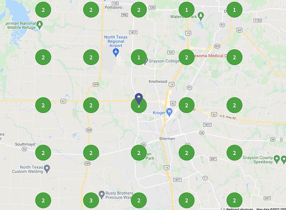
Task: Select the Pottsboro town label
Action: point(114,8)
